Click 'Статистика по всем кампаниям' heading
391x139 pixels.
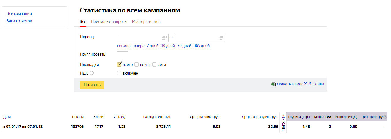coord(130,10)
